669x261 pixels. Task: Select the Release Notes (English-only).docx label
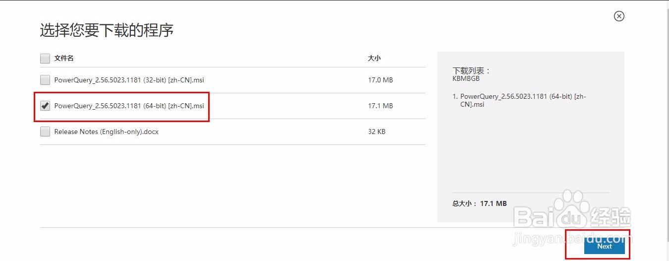pyautogui.click(x=106, y=131)
